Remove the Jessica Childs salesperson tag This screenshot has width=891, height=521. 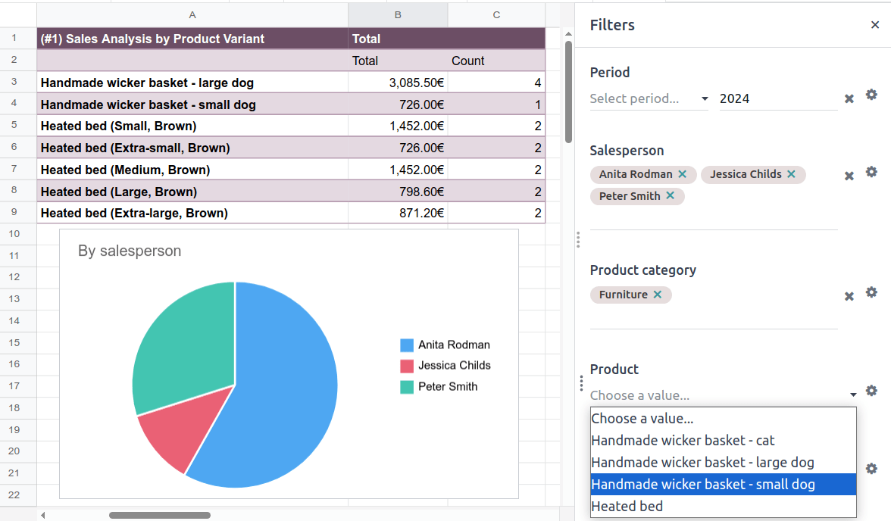793,174
